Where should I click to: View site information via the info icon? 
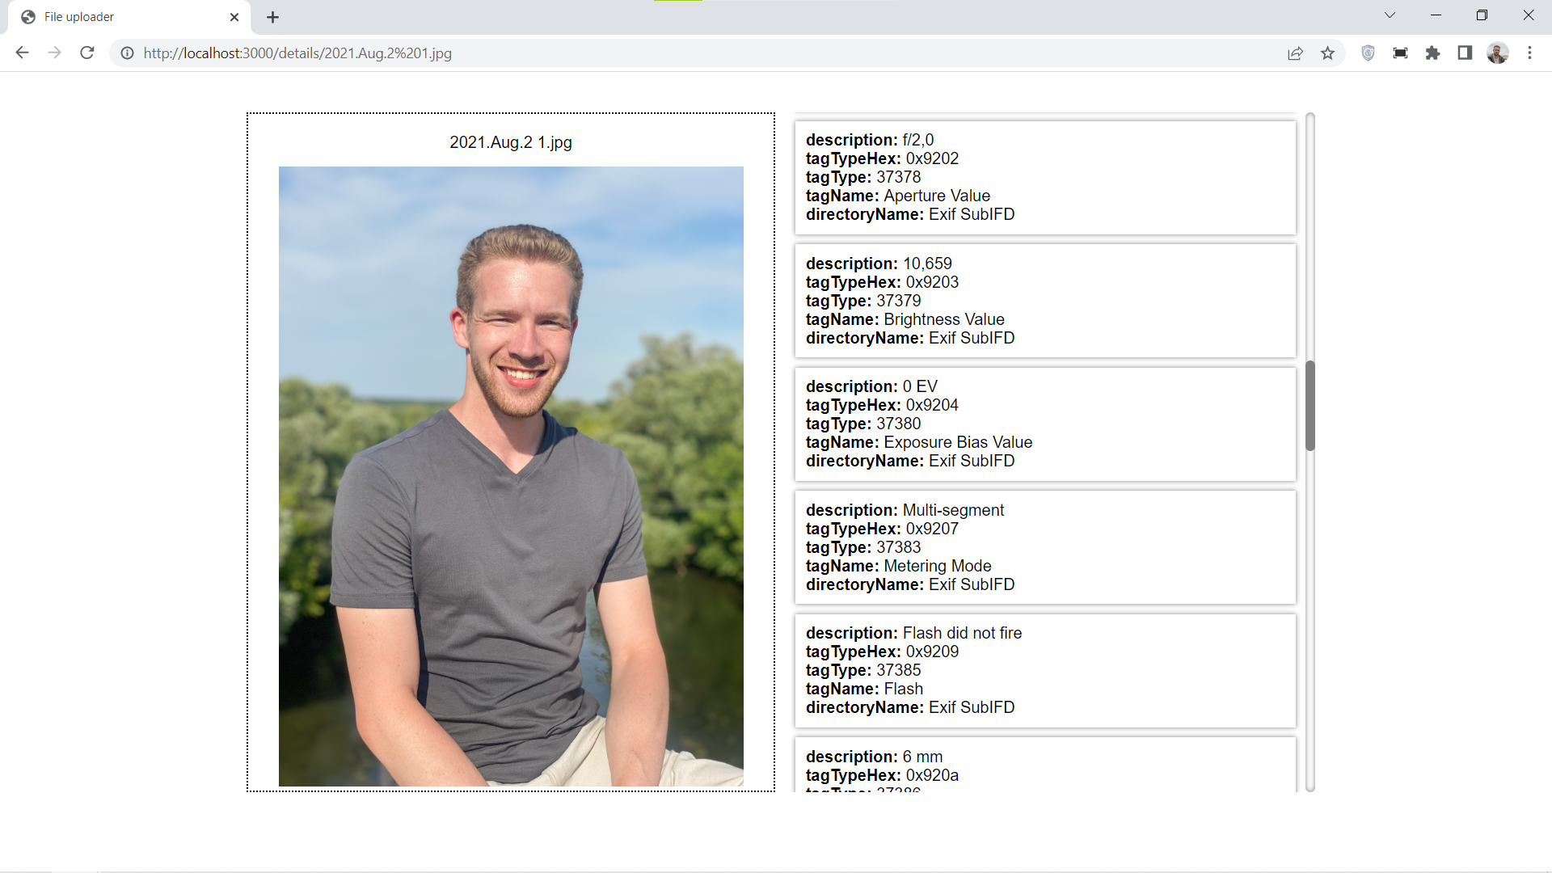[x=127, y=53]
